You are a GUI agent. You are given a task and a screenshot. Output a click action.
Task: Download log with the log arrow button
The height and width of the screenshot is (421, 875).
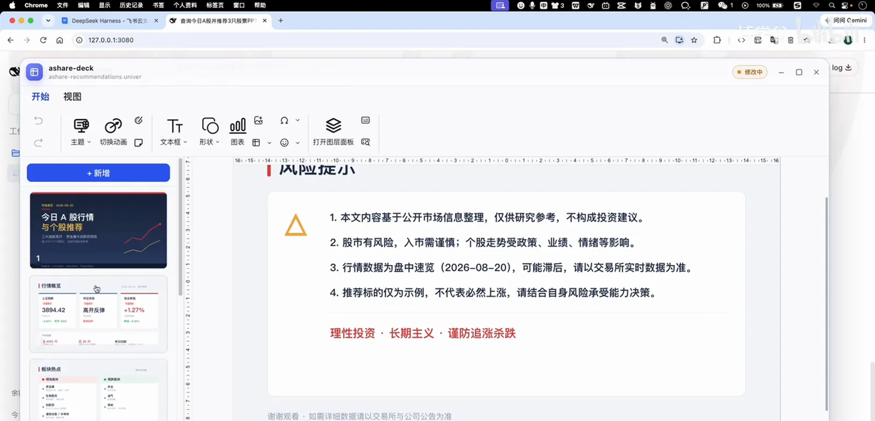pos(842,68)
